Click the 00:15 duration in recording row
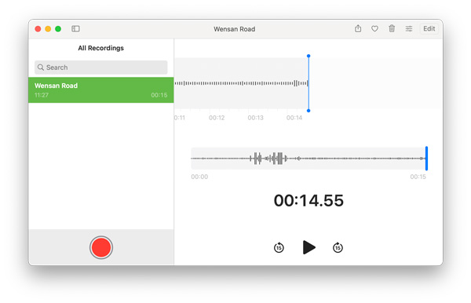This screenshot has height=303, width=471. [x=159, y=95]
